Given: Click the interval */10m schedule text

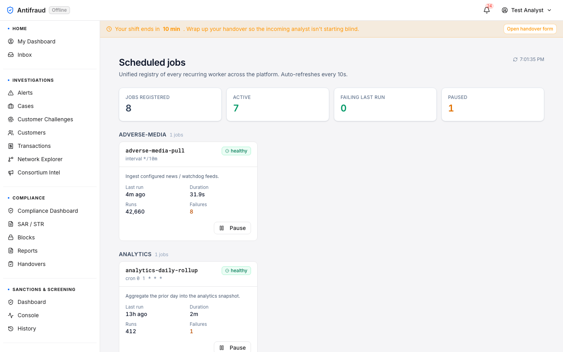Looking at the screenshot, I should [x=142, y=159].
